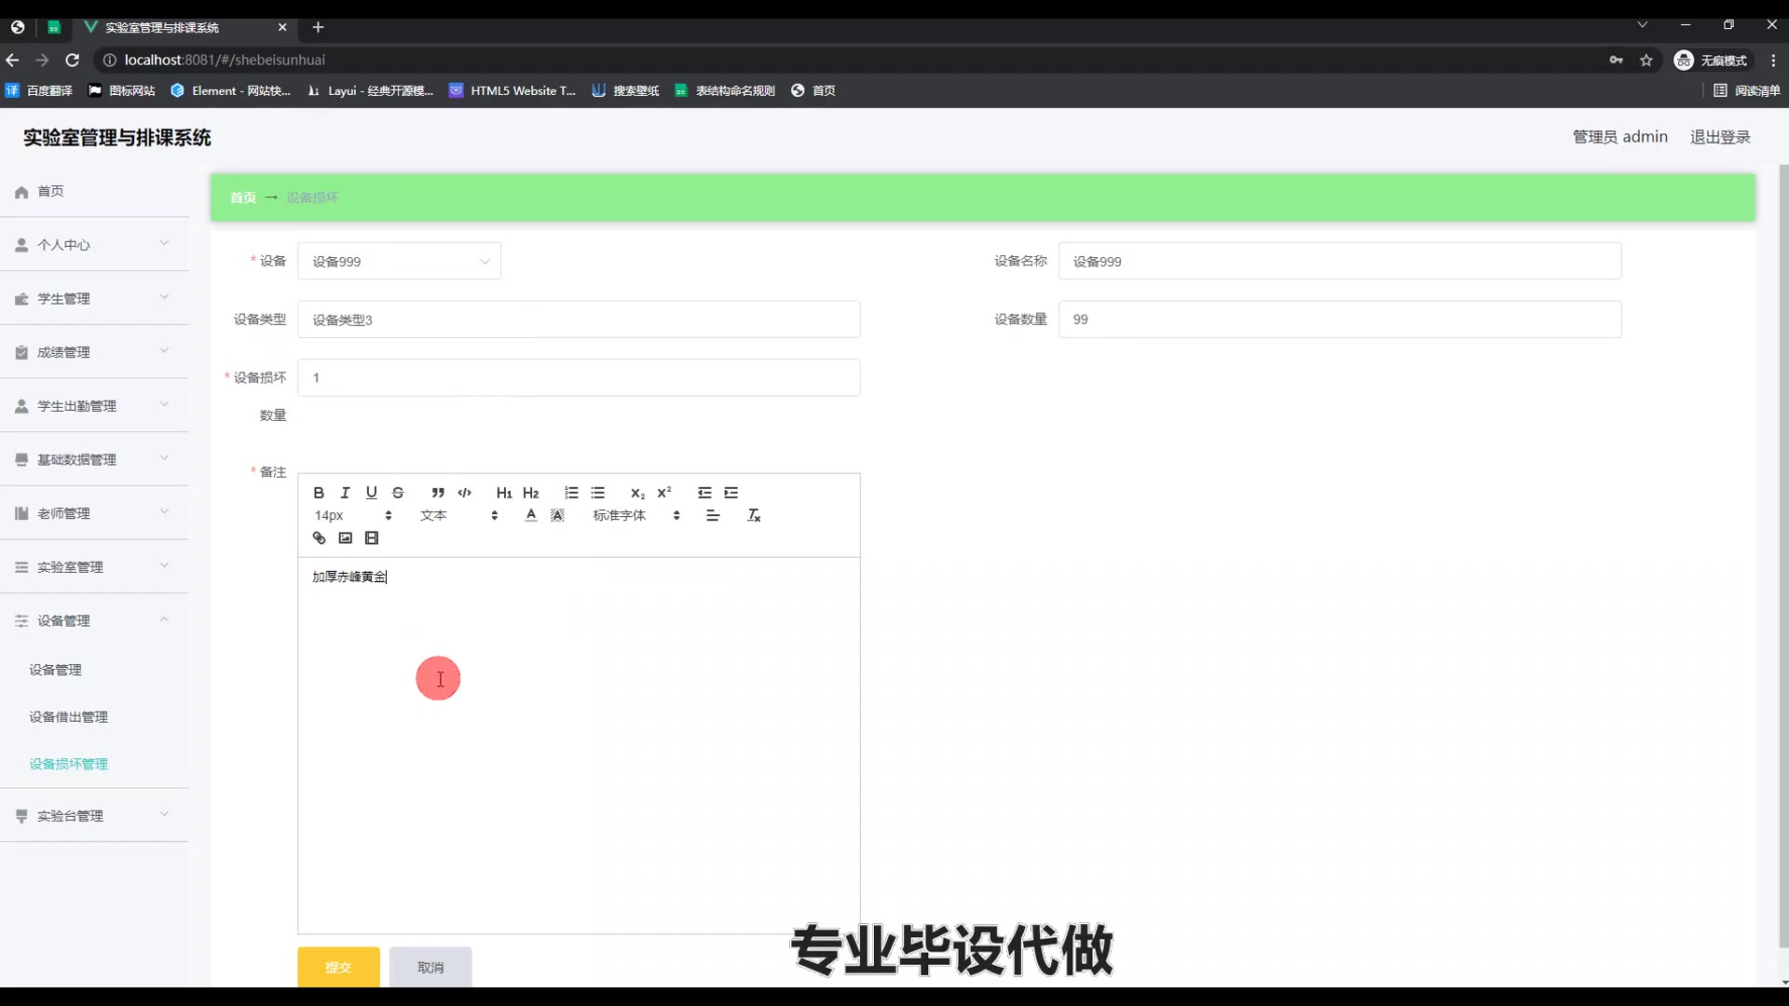The image size is (1789, 1006).
Task: Open 标准字体 font family dropdown
Action: click(x=636, y=515)
